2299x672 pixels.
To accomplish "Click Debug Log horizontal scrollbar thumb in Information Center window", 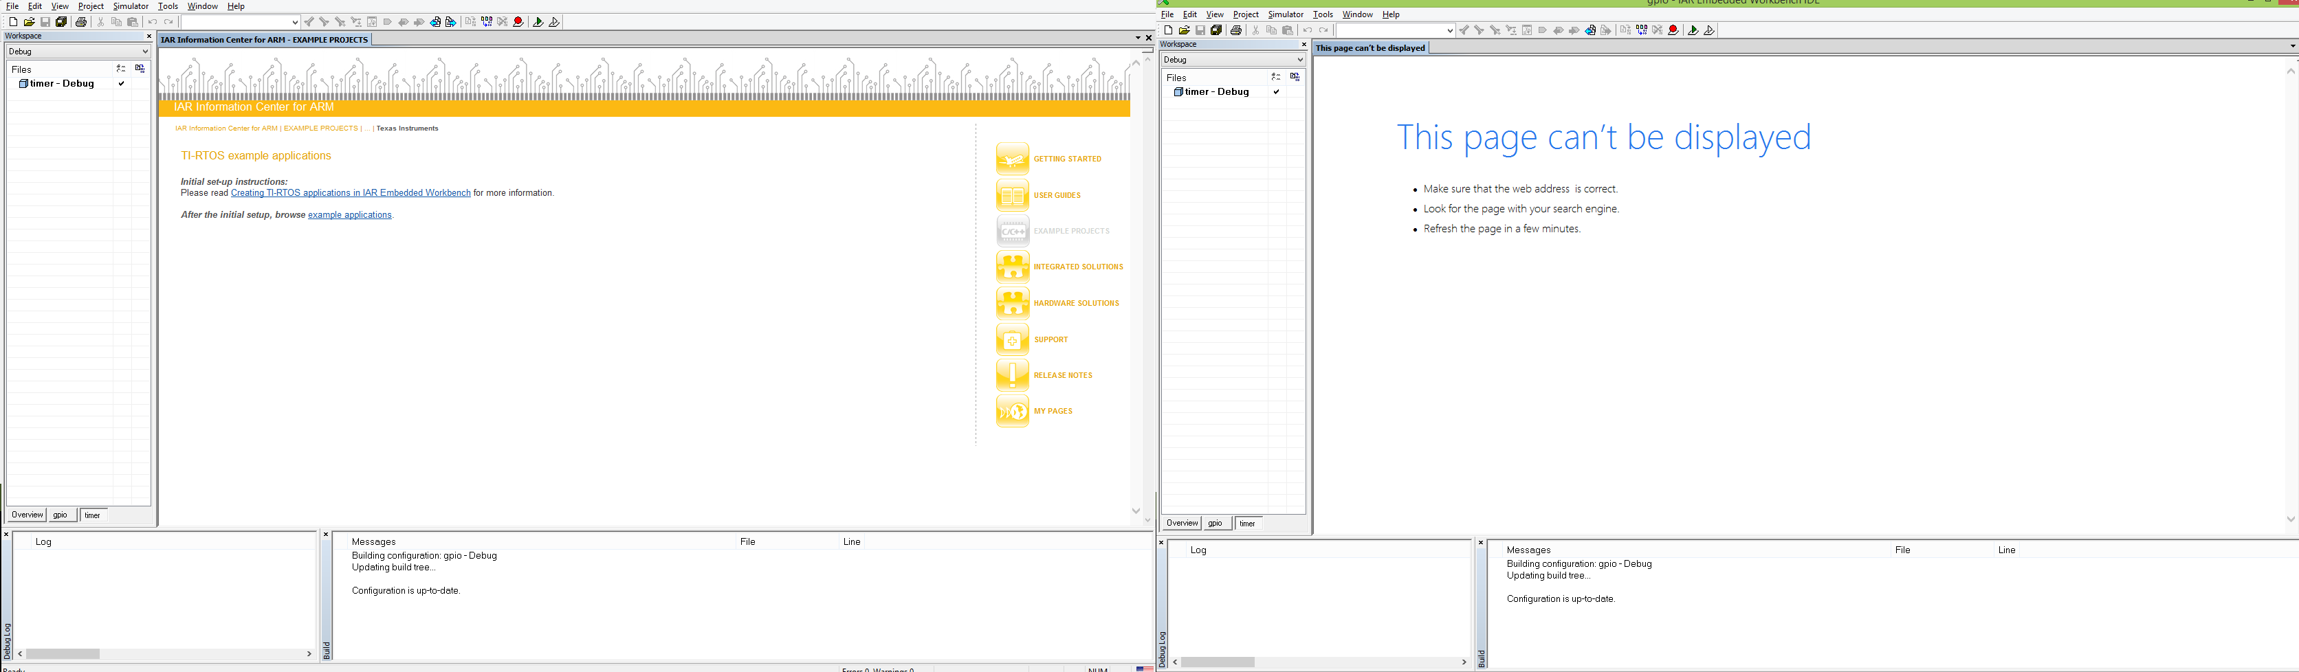I will point(63,654).
